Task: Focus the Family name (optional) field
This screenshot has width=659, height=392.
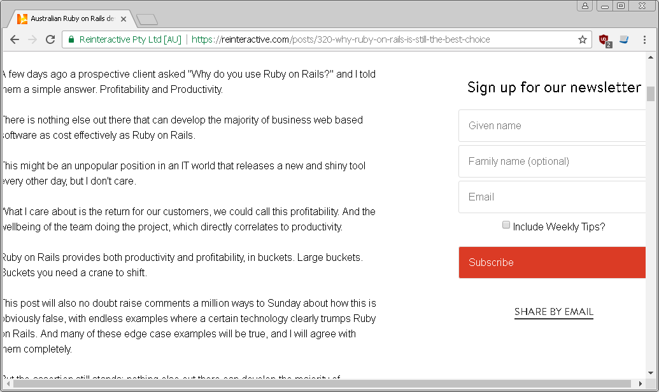Action: [x=553, y=161]
